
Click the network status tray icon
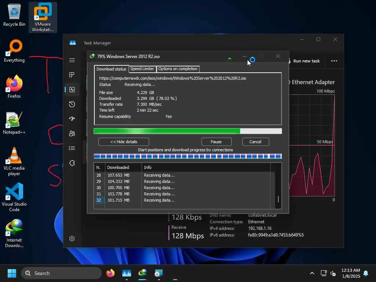pyautogui.click(x=324, y=273)
